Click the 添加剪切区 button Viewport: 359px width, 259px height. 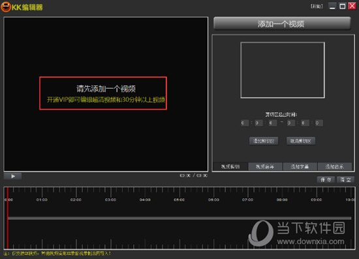pyautogui.click(x=264, y=141)
